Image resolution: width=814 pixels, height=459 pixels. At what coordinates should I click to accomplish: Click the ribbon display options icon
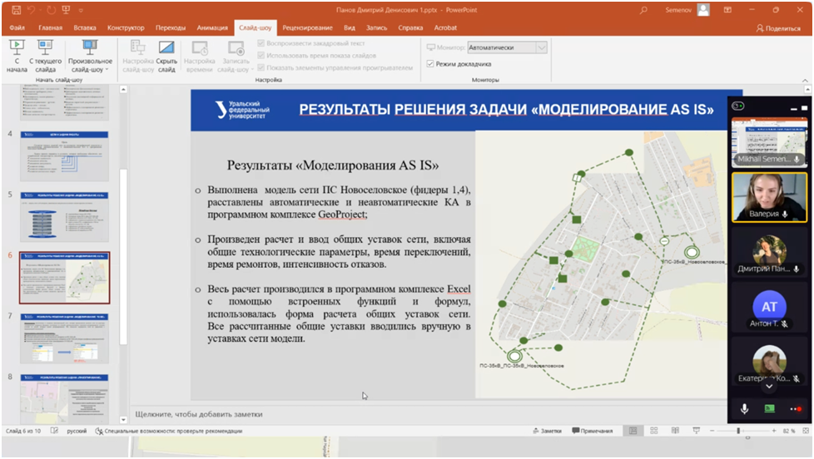(x=727, y=10)
